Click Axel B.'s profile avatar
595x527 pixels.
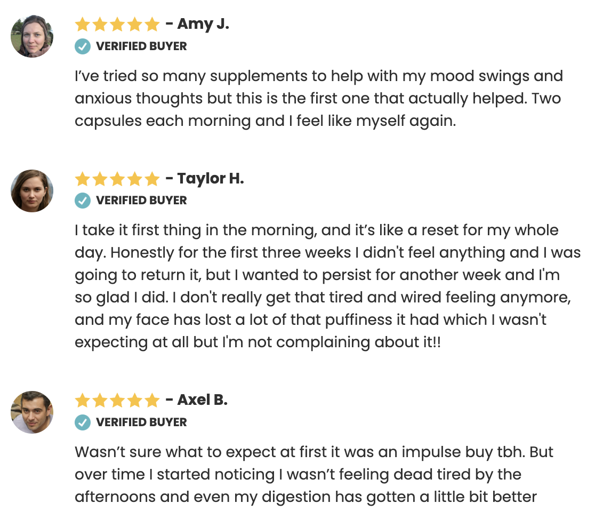[32, 412]
